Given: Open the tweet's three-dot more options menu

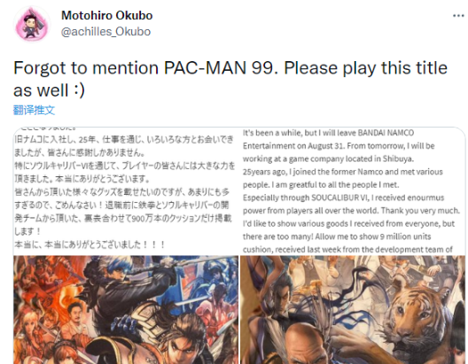Looking at the screenshot, I should [458, 16].
